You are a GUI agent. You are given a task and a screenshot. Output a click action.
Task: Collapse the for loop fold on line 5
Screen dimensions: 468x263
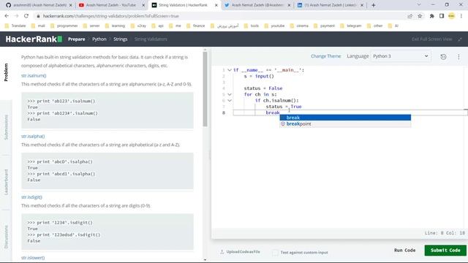(x=229, y=94)
